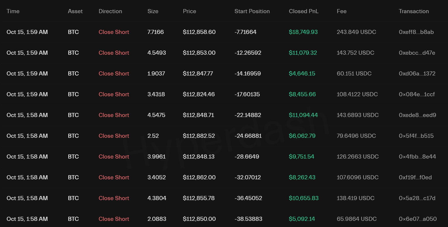Click the Asset column header
The width and height of the screenshot is (448, 227).
click(75, 11)
